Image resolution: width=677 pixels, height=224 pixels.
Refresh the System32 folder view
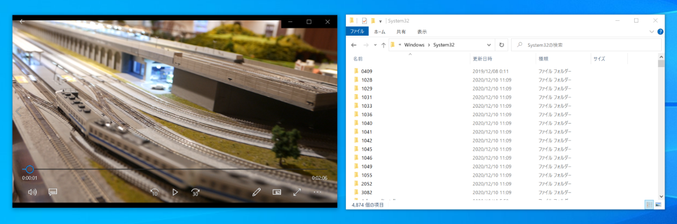pos(502,45)
